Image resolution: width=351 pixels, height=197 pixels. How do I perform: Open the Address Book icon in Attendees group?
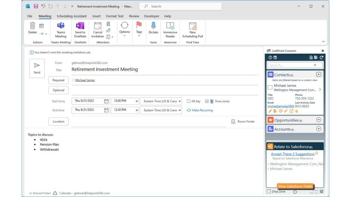(108, 24)
